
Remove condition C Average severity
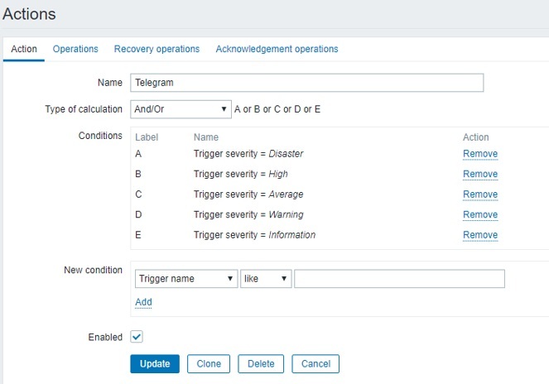pyautogui.click(x=479, y=194)
